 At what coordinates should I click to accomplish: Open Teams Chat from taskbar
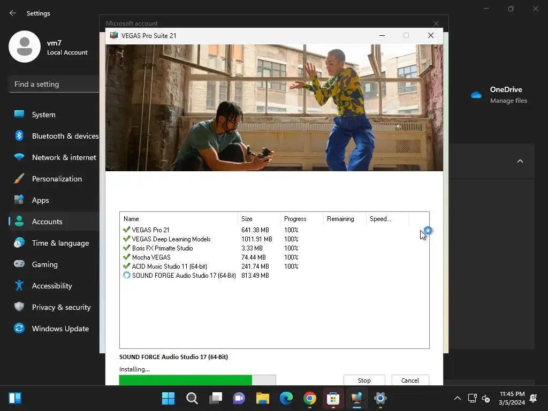(239, 398)
